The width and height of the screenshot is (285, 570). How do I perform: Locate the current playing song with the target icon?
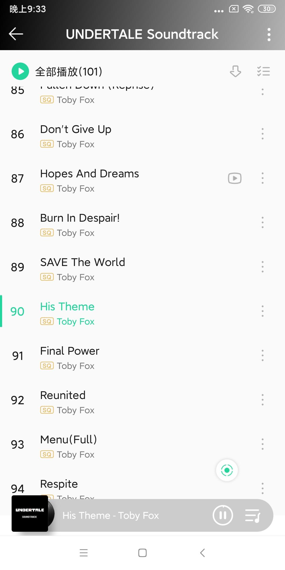click(x=227, y=470)
